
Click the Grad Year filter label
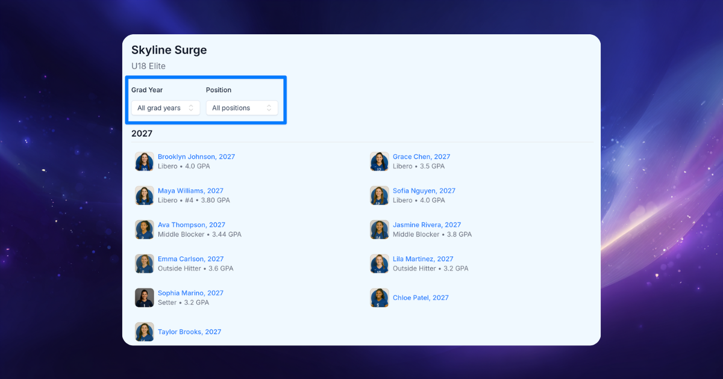click(x=147, y=90)
